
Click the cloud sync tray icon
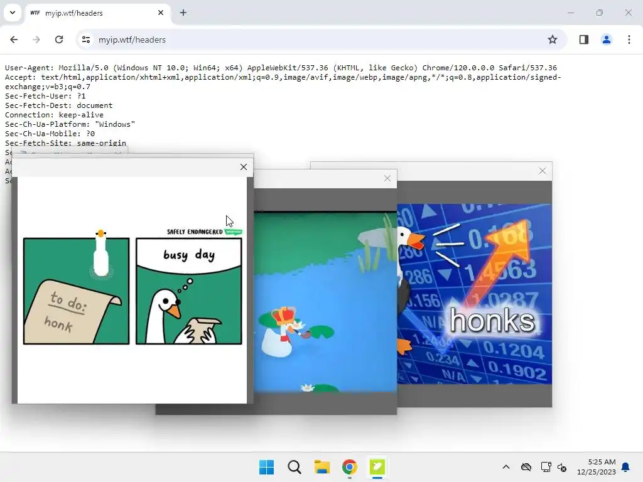[526, 467]
